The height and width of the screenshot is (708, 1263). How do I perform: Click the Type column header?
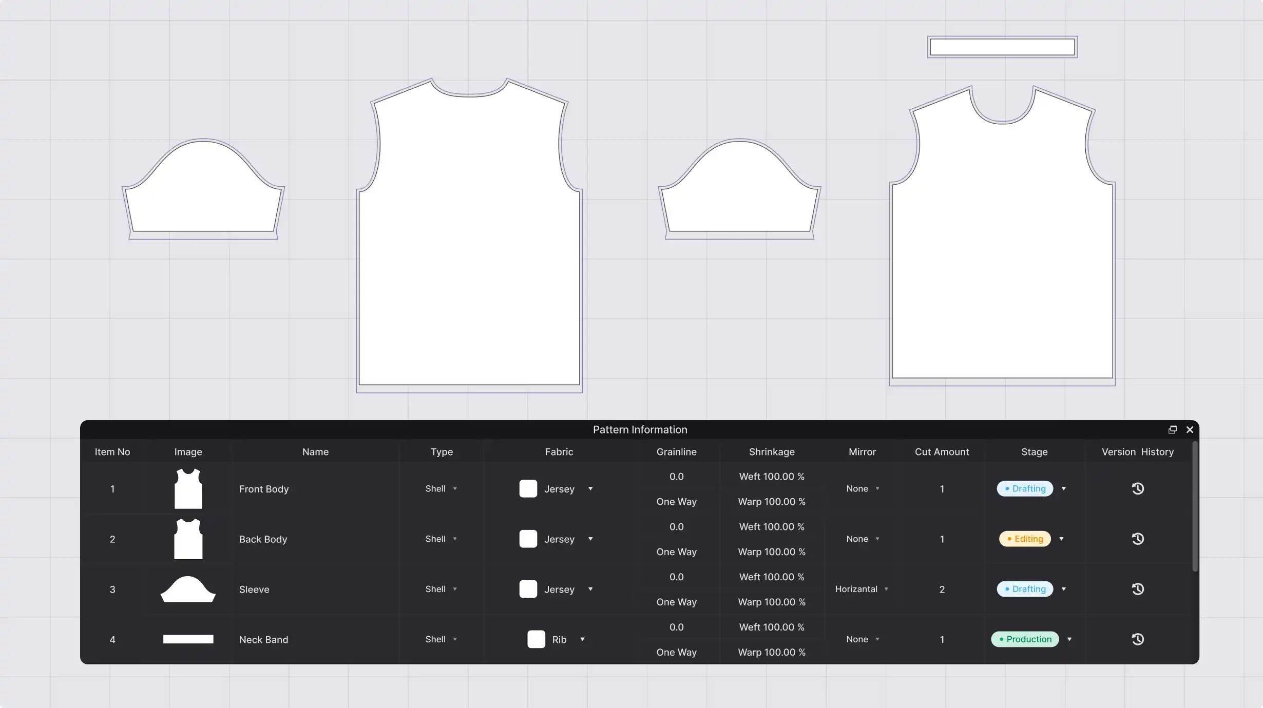(x=442, y=452)
